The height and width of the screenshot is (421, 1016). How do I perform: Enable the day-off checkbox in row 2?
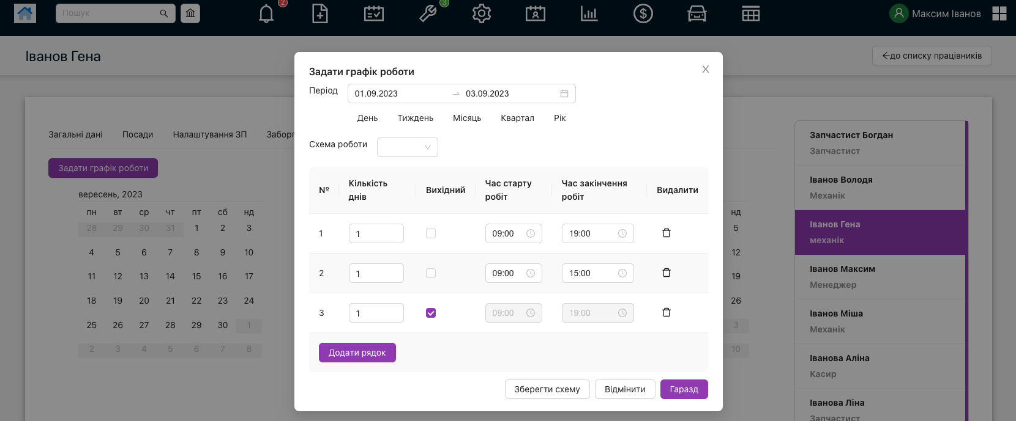pyautogui.click(x=431, y=273)
